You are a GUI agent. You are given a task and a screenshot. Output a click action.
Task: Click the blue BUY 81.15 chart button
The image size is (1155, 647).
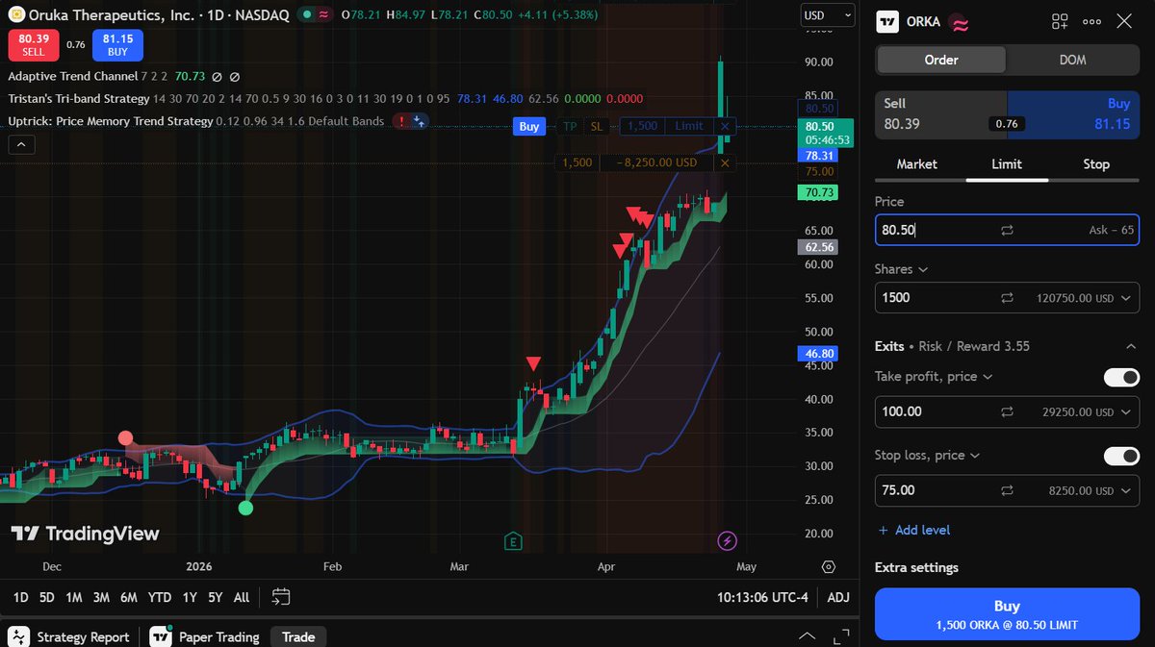(117, 44)
